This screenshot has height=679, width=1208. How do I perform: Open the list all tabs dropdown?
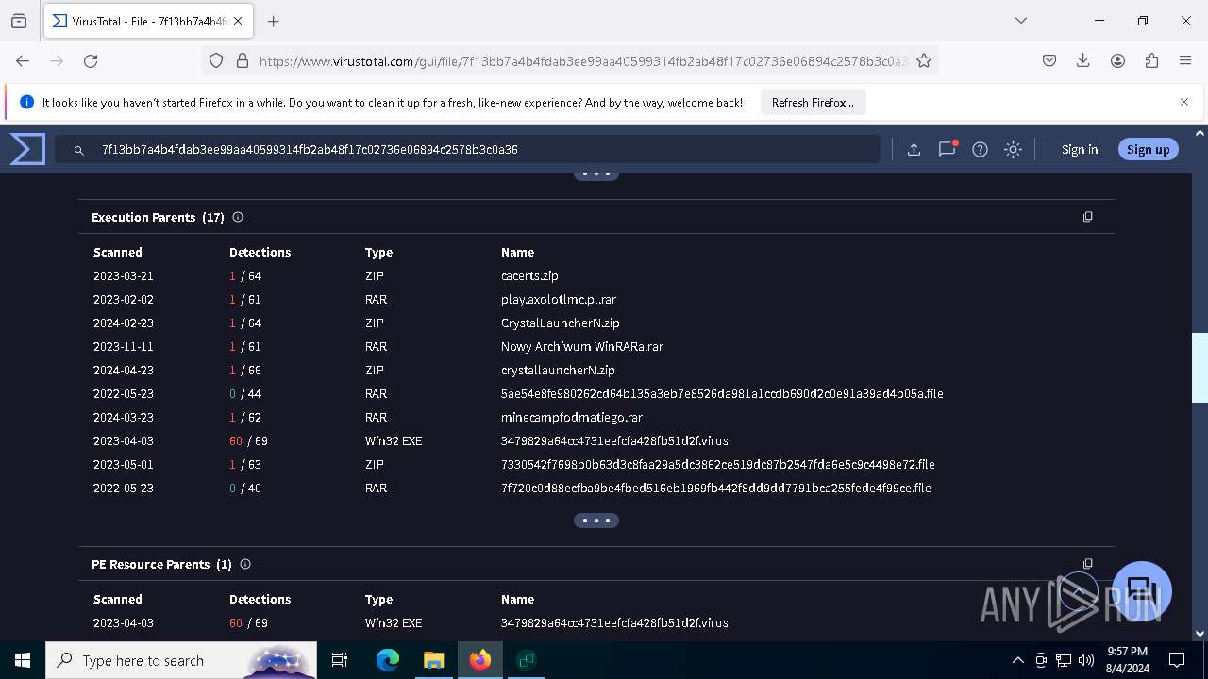tap(1020, 21)
